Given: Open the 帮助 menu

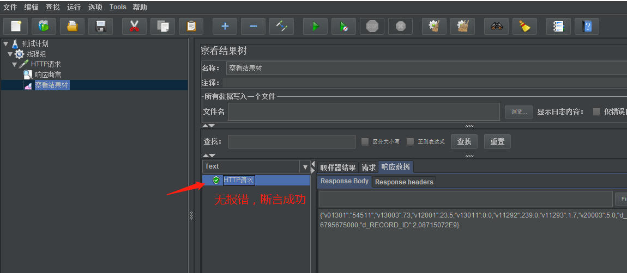Looking at the screenshot, I should coord(140,7).
